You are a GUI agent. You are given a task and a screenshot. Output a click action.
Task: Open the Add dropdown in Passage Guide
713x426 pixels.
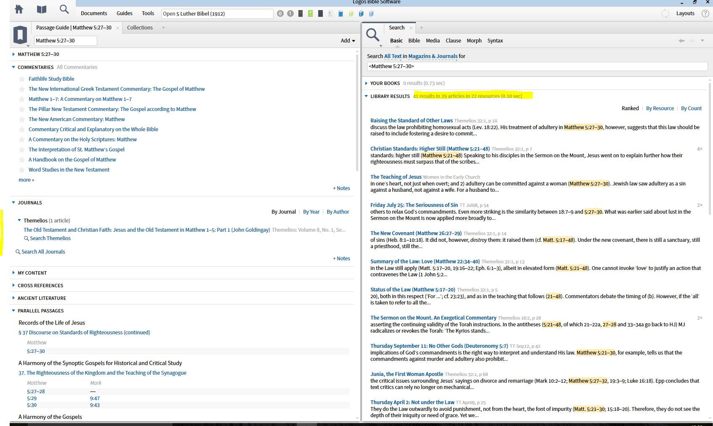point(348,41)
